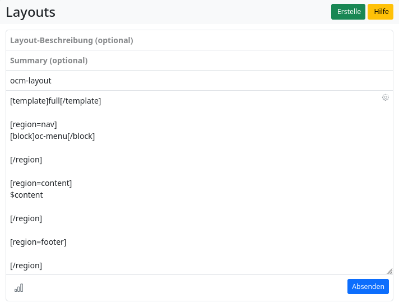Image resolution: width=399 pixels, height=303 pixels.
Task: Click the gear icon in the layout editor
Action: click(x=386, y=97)
